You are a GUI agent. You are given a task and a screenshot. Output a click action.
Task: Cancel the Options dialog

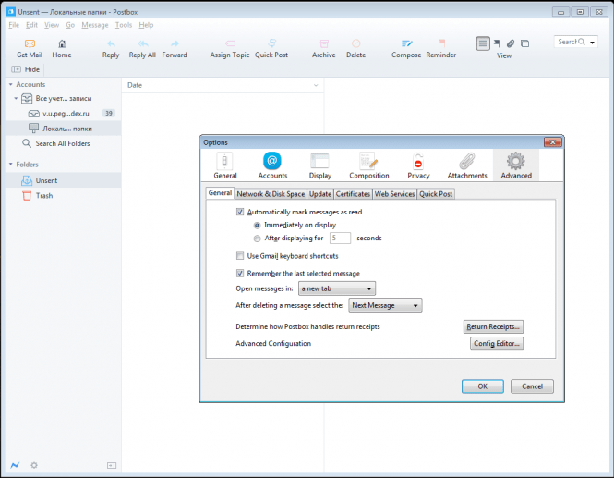(x=532, y=386)
